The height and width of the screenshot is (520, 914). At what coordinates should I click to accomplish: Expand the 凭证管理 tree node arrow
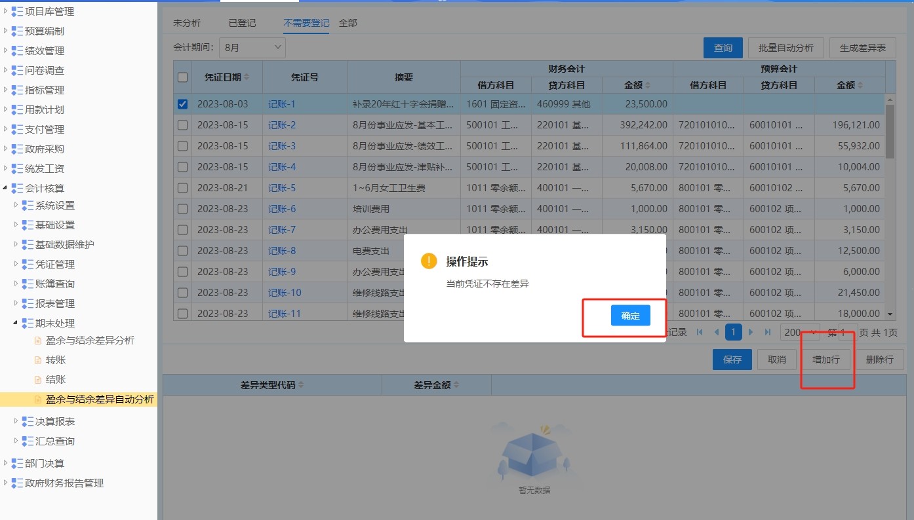point(16,264)
